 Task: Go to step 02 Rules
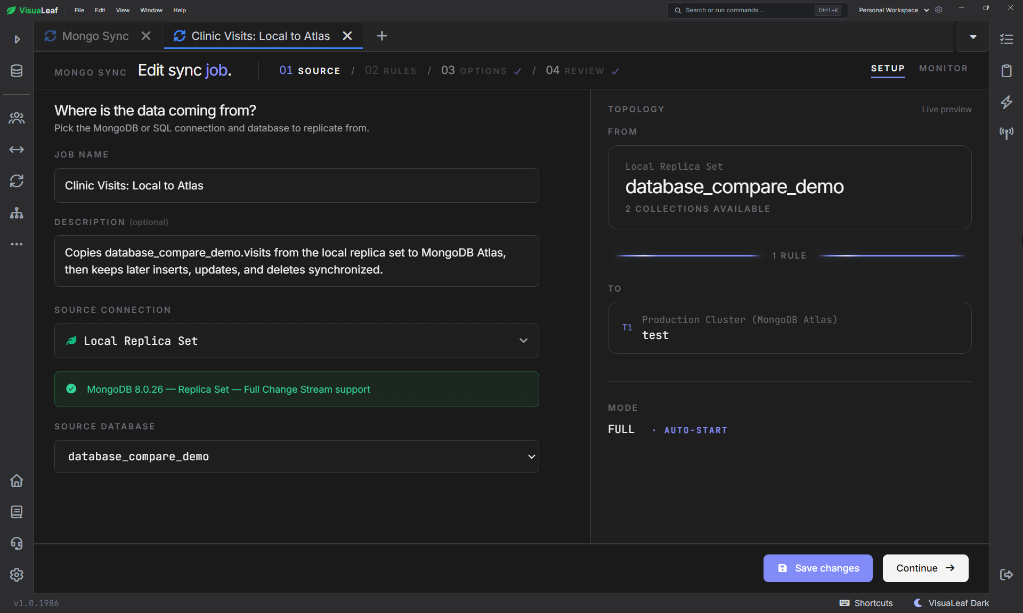pyautogui.click(x=391, y=70)
